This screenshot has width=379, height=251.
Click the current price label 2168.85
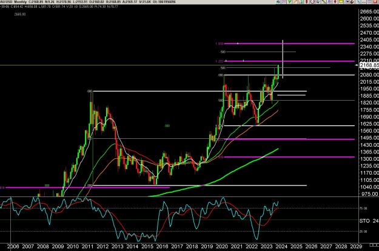pyautogui.click(x=369, y=65)
